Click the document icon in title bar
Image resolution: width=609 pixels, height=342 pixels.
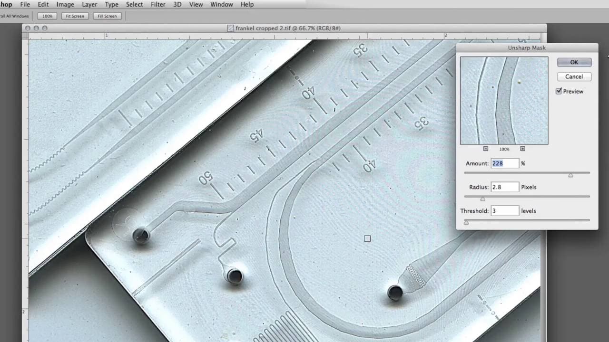(231, 28)
